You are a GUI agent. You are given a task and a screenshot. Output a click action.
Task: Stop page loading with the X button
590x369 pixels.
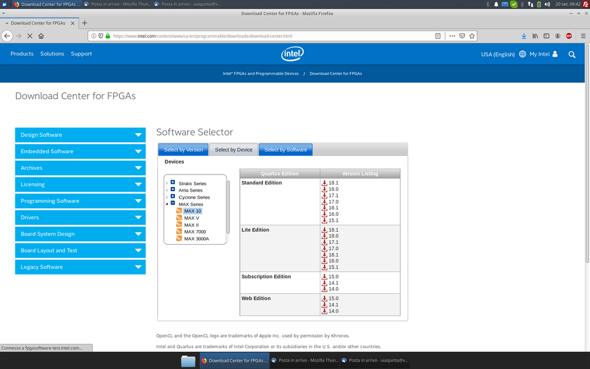tap(30, 35)
